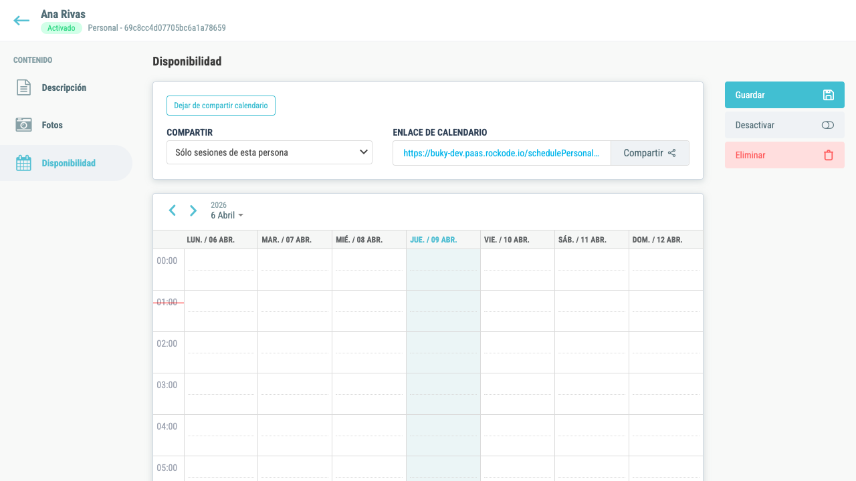Click the calendar link URL field
856x481 pixels.
(502, 153)
